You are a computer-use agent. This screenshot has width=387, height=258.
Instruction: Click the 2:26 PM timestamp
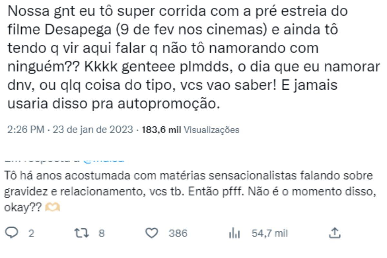(25, 130)
